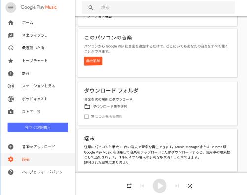Click the search magnifier icon
This screenshot has width=247, height=195.
coord(91,8)
